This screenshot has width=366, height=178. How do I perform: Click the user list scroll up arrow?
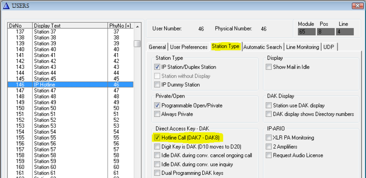click(x=137, y=27)
